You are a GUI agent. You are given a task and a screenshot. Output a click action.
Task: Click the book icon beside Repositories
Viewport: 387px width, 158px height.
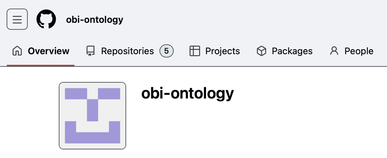point(90,51)
